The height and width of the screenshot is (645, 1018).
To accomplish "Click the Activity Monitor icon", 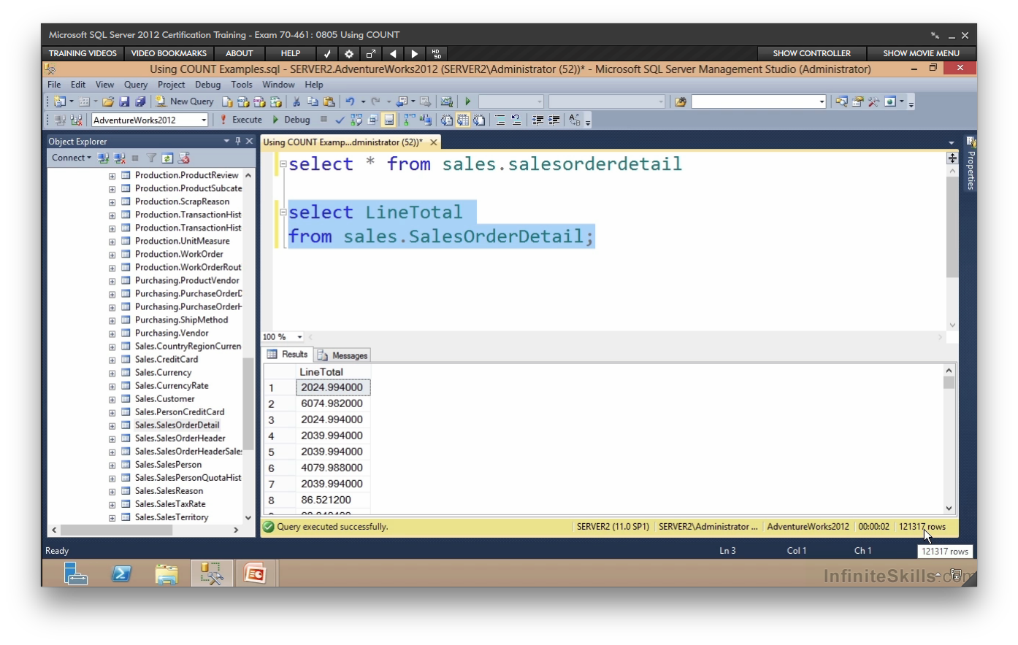I will (447, 101).
